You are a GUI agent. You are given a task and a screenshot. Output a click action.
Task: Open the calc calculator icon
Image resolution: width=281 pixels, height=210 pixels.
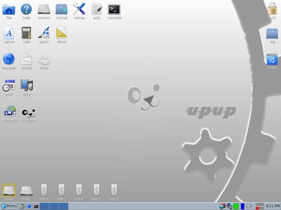click(x=26, y=33)
